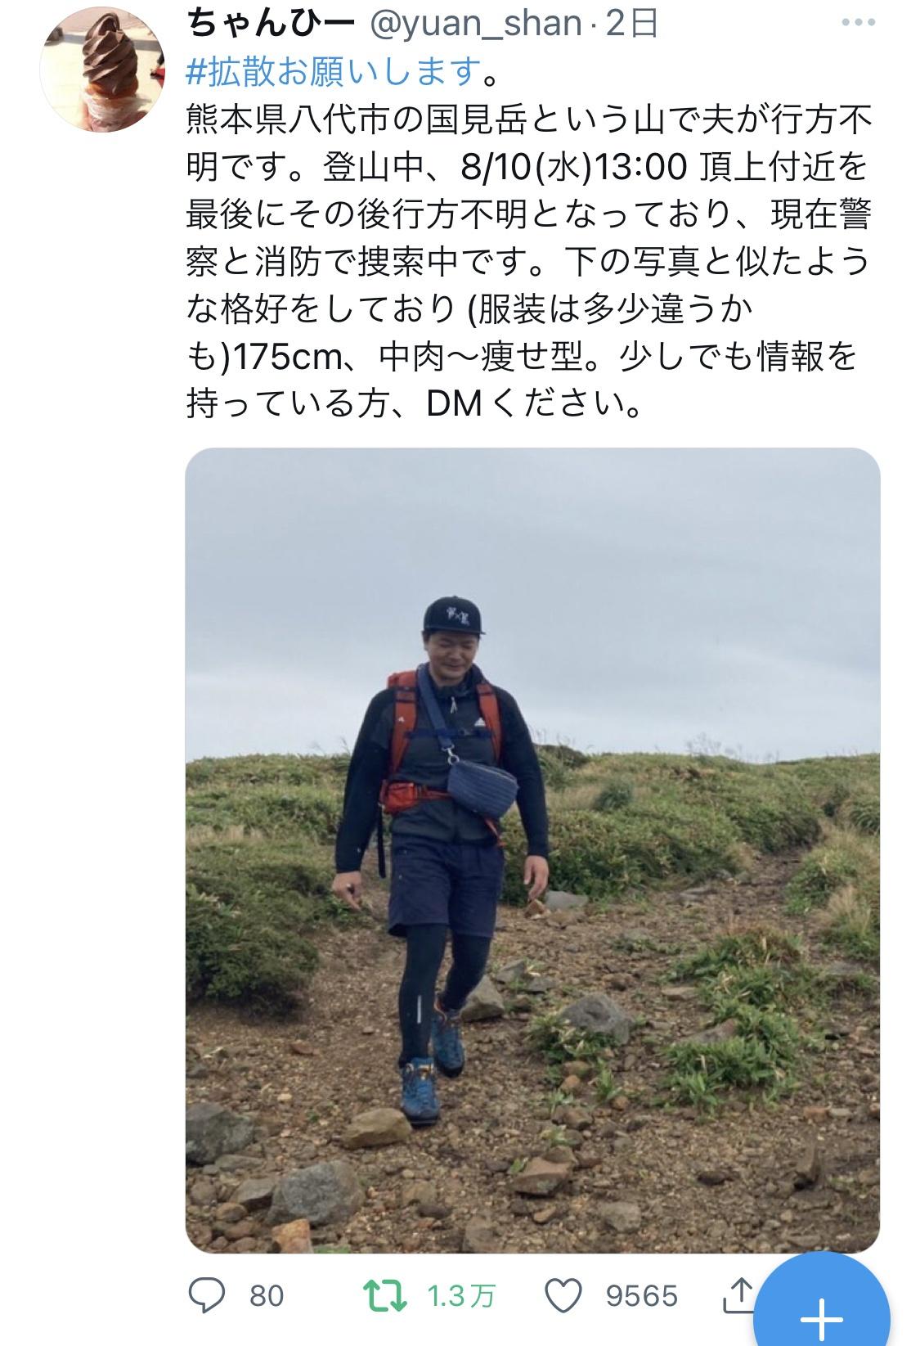Tap the tweet line mentioning 175cm
920x1346 pixels.
click(x=521, y=356)
